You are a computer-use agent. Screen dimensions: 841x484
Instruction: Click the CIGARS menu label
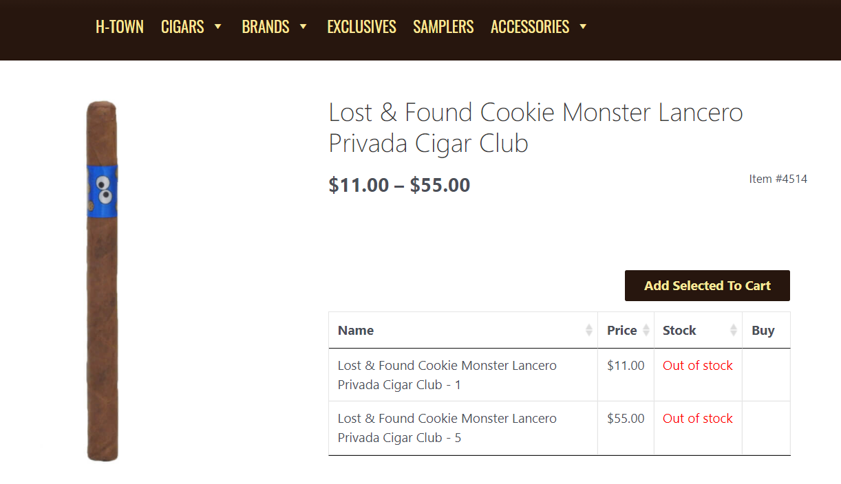point(182,27)
